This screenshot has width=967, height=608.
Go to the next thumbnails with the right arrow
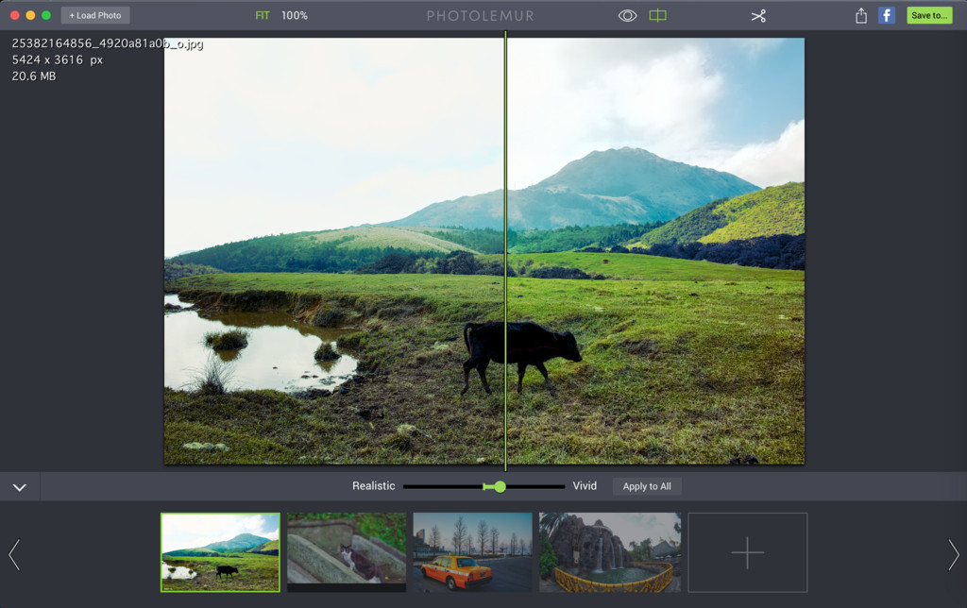(x=953, y=554)
